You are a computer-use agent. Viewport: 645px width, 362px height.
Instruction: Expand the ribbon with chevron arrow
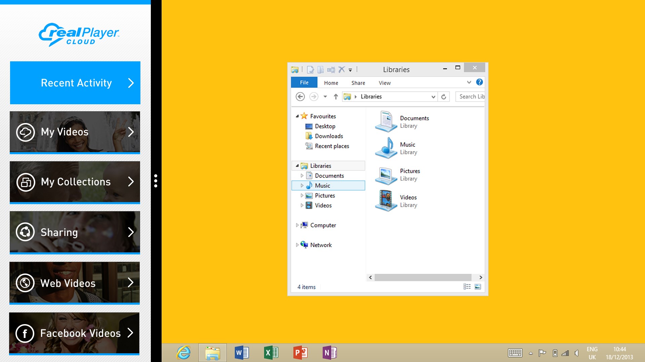point(469,82)
